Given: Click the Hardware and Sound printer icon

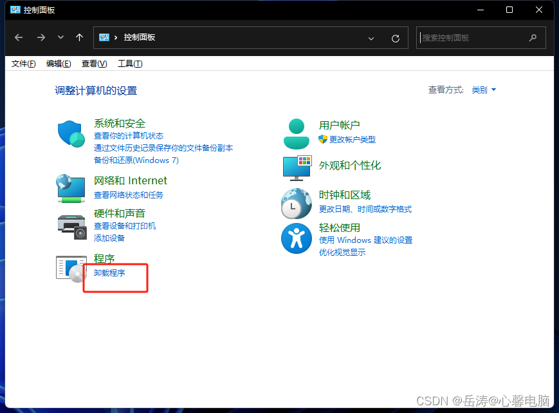Looking at the screenshot, I should (x=72, y=227).
